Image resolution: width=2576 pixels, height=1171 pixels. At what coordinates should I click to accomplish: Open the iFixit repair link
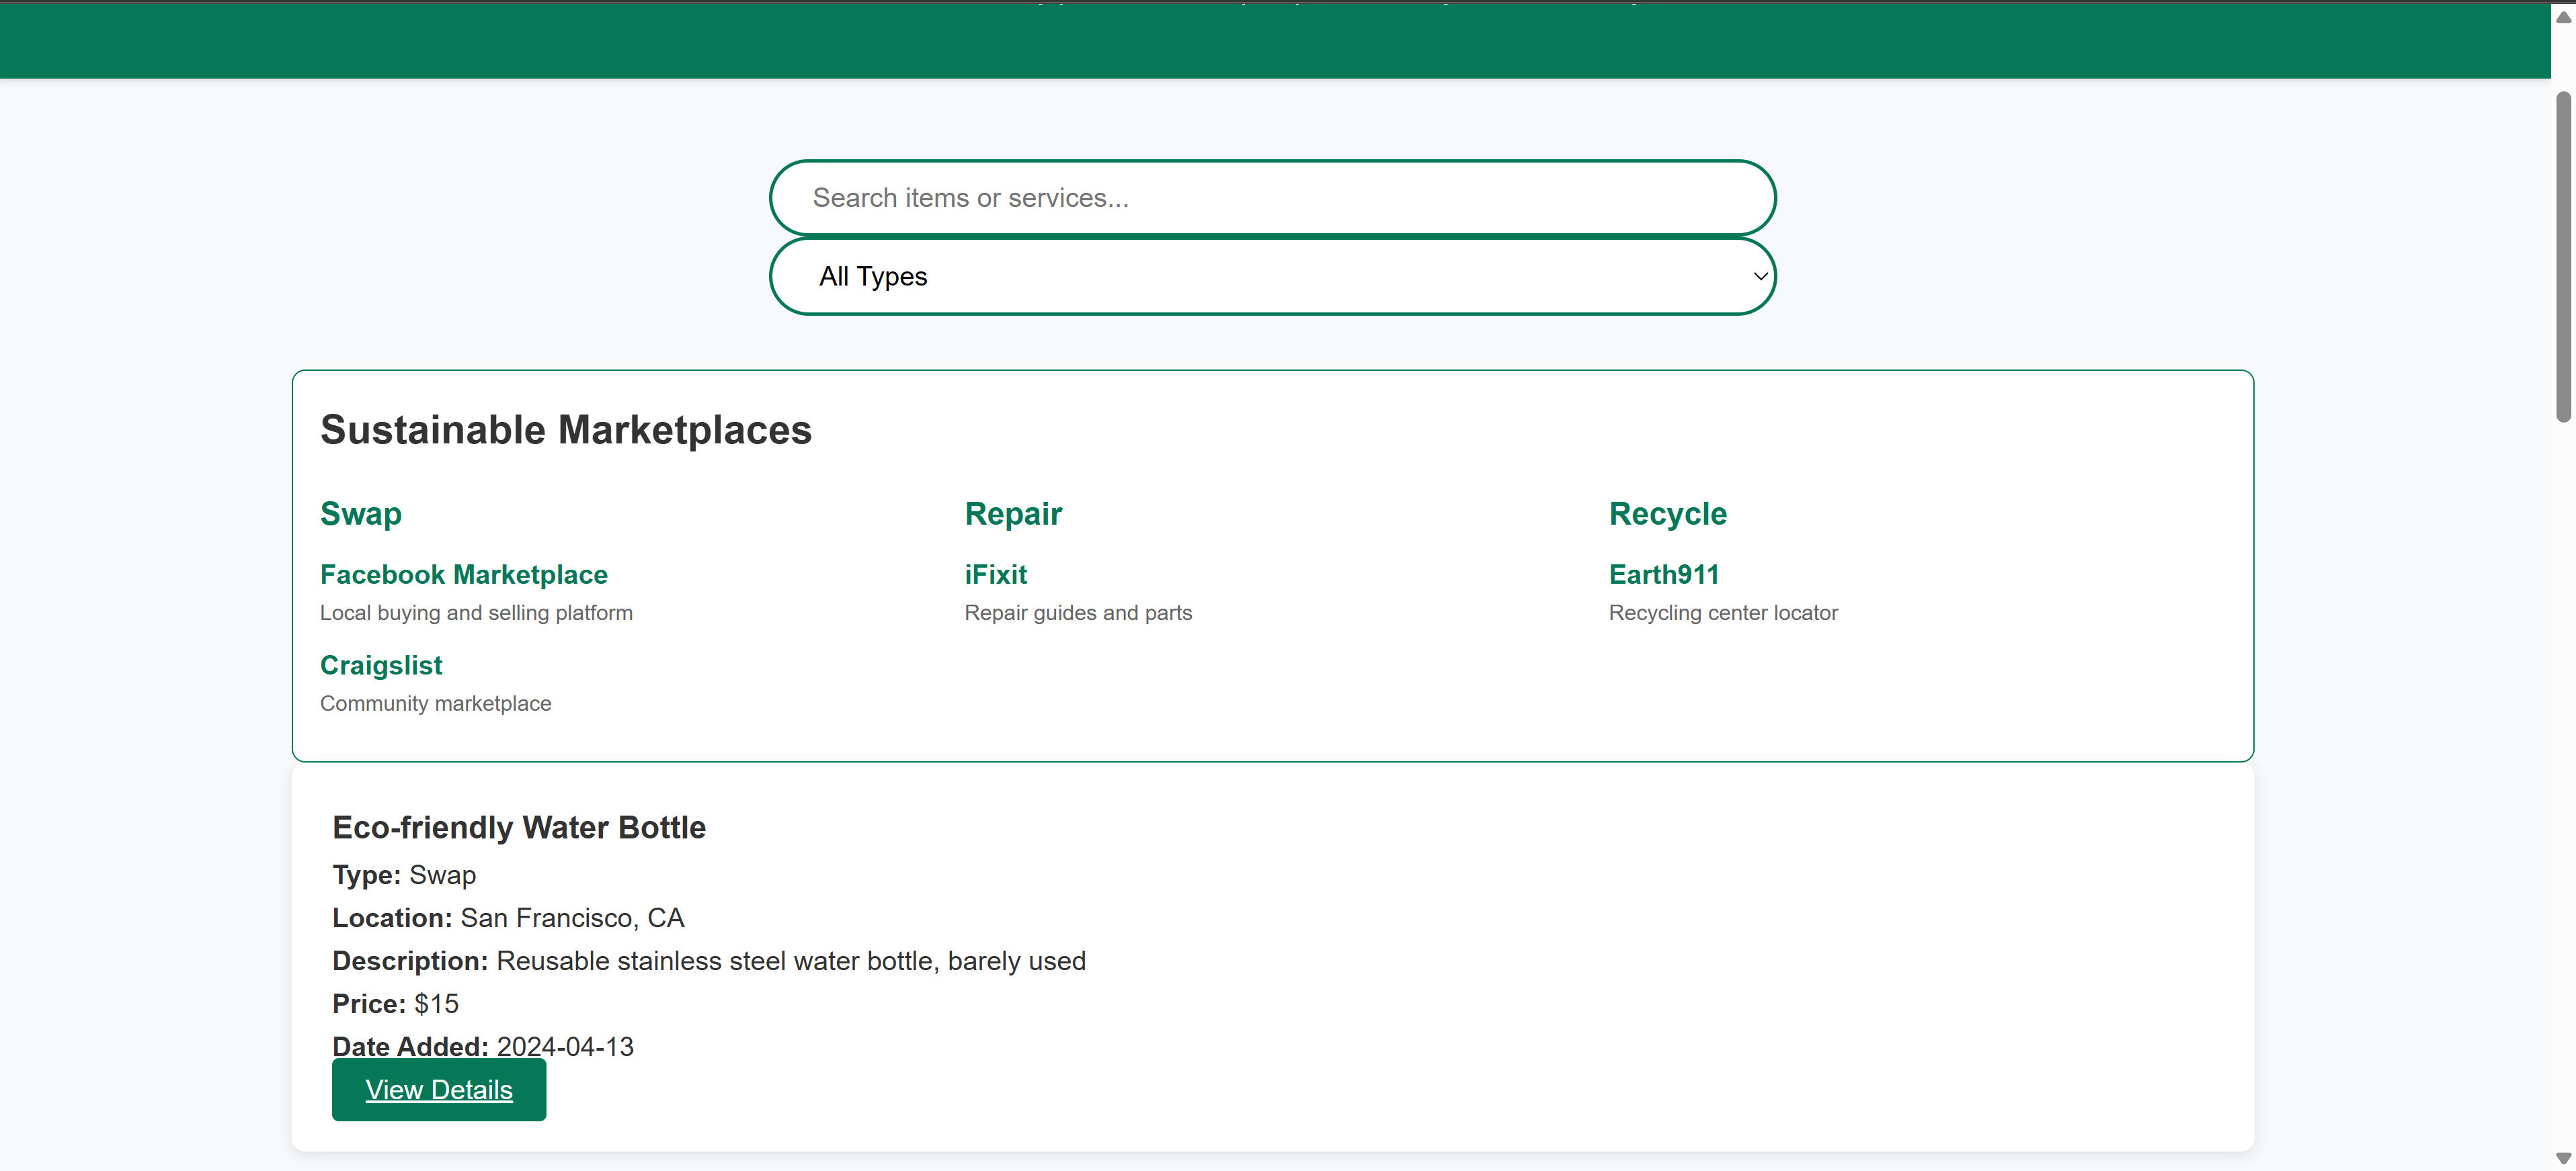[x=995, y=574]
